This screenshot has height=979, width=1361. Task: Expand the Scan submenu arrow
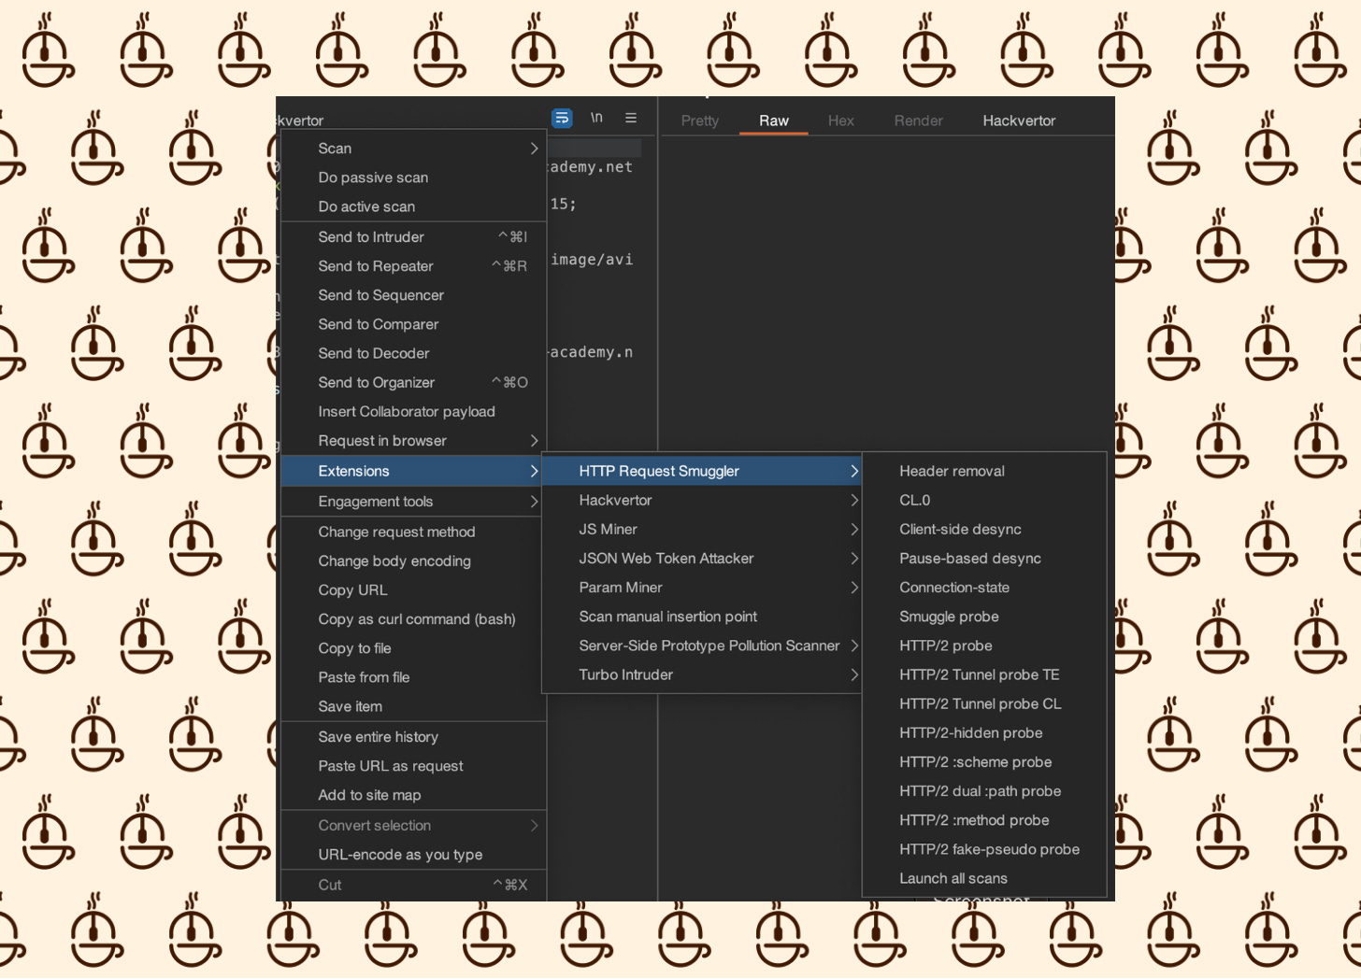click(x=534, y=149)
